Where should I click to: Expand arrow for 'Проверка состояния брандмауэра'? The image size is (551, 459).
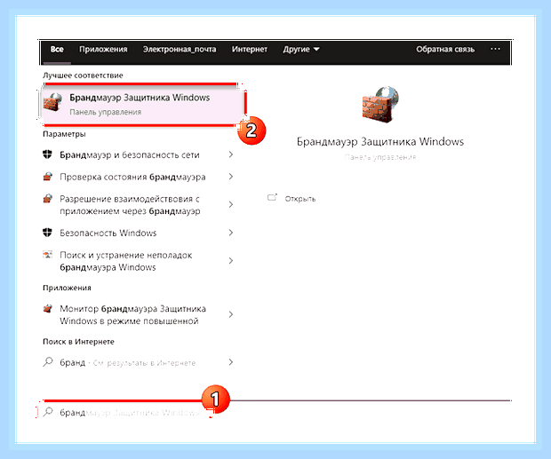pos(231,177)
